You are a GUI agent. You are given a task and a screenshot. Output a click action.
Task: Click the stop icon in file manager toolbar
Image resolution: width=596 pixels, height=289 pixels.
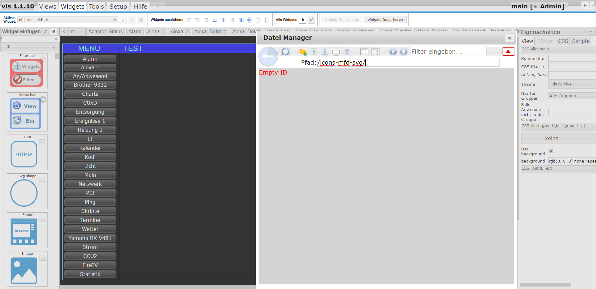[404, 52]
